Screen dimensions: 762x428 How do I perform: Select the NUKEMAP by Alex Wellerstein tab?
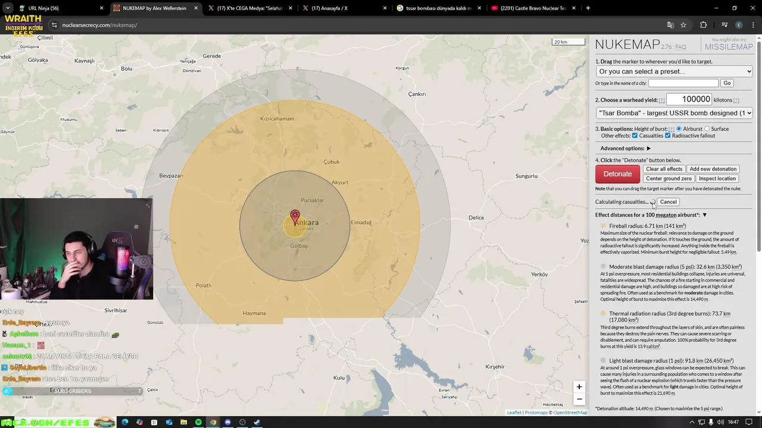155,8
